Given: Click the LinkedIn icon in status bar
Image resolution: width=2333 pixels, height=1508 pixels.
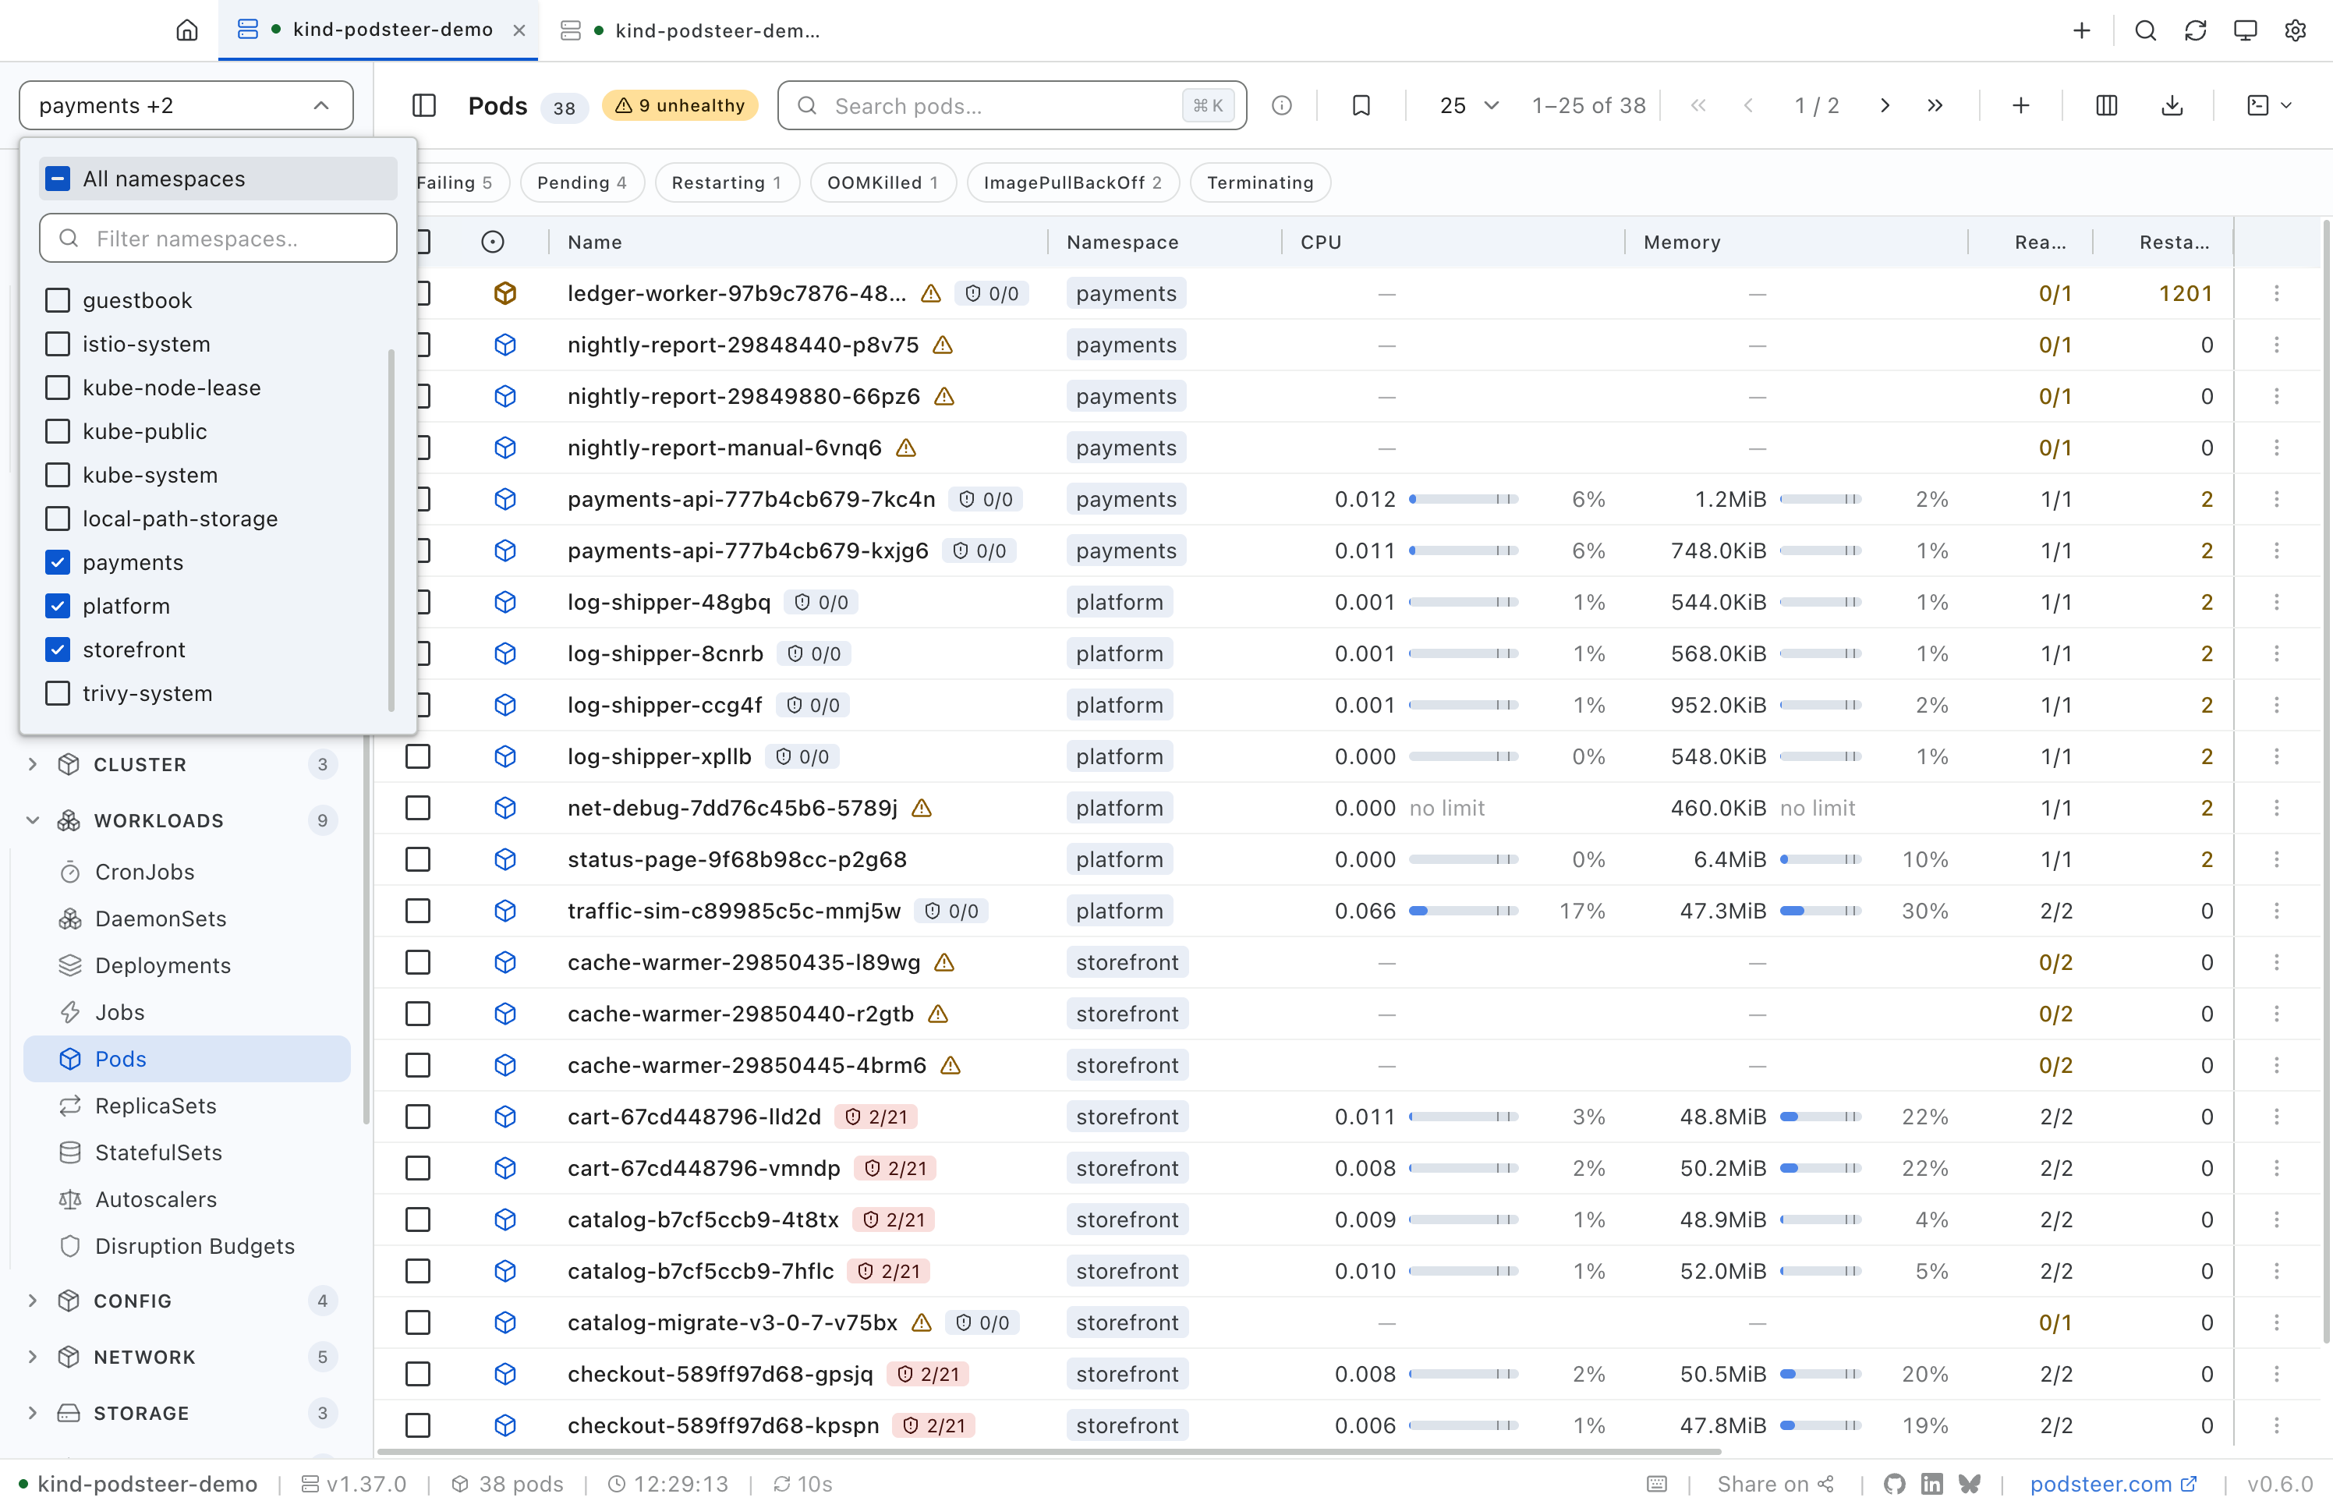Looking at the screenshot, I should coord(1931,1484).
